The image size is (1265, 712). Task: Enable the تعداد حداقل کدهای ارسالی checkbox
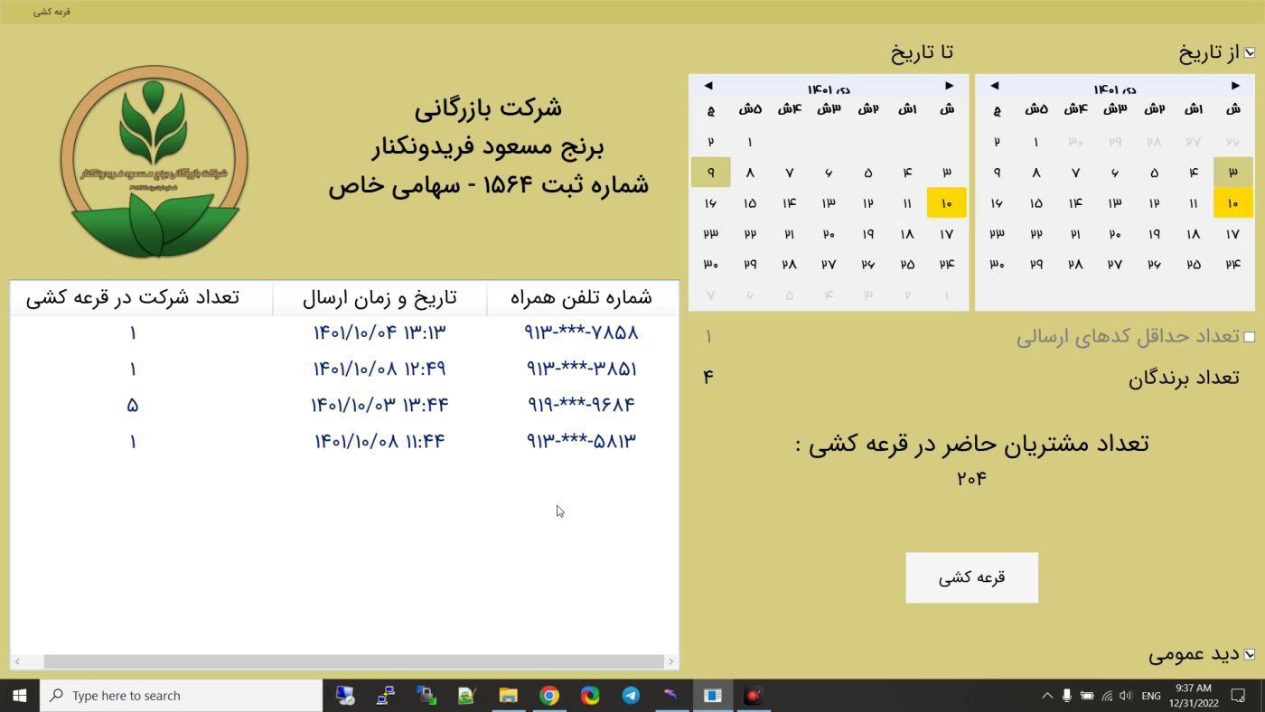tap(1250, 337)
